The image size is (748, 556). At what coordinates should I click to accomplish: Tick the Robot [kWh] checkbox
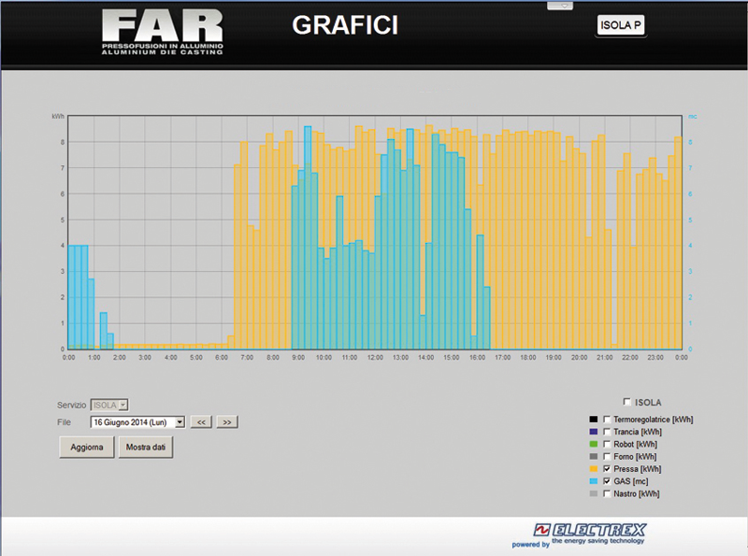click(x=607, y=444)
